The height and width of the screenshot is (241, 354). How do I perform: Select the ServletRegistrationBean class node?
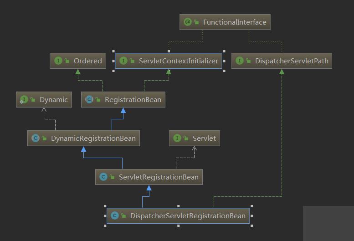149,177
